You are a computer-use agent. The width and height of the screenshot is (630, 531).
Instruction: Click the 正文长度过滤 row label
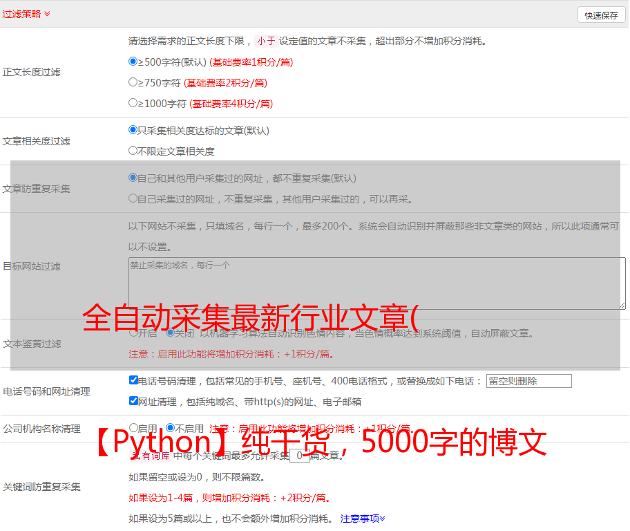(31, 72)
